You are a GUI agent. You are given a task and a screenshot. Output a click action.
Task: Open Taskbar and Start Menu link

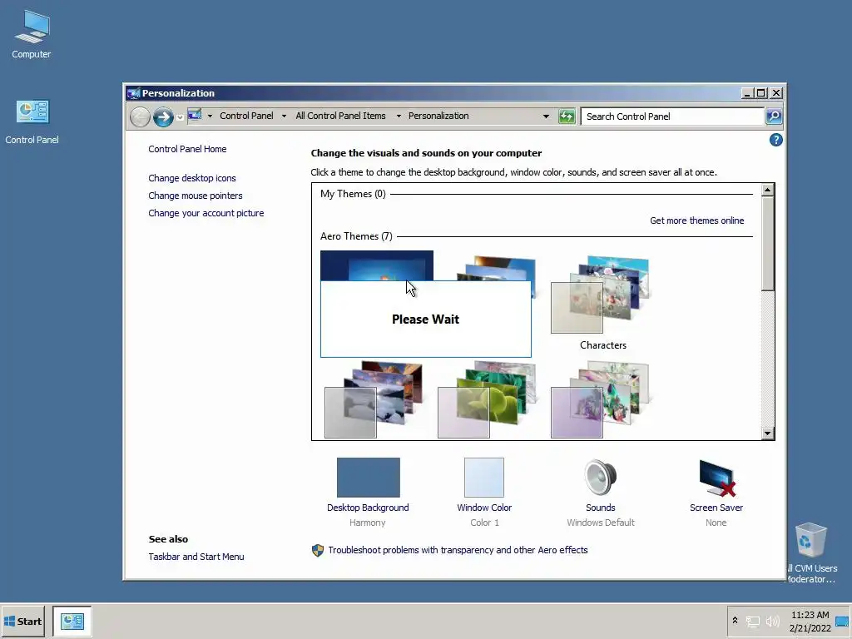(196, 557)
